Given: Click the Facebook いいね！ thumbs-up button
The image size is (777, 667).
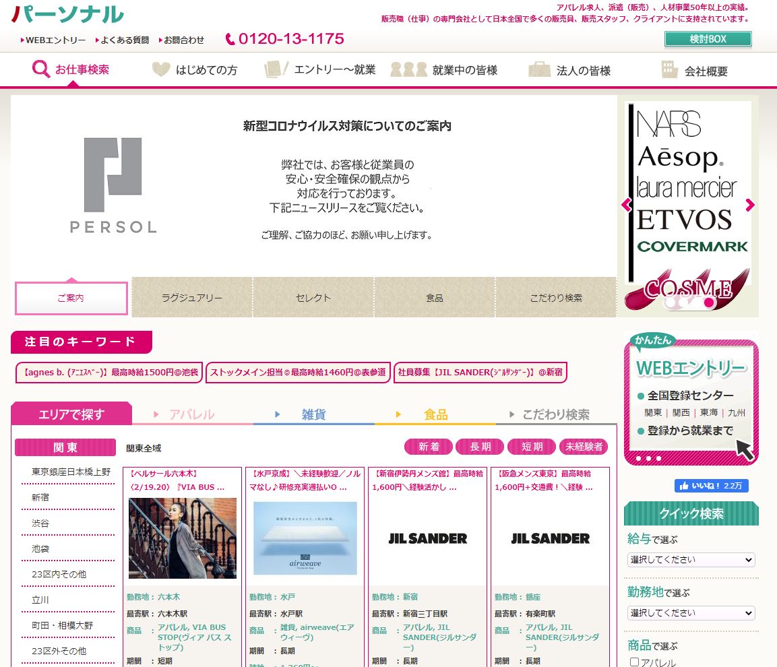Looking at the screenshot, I should click(711, 486).
